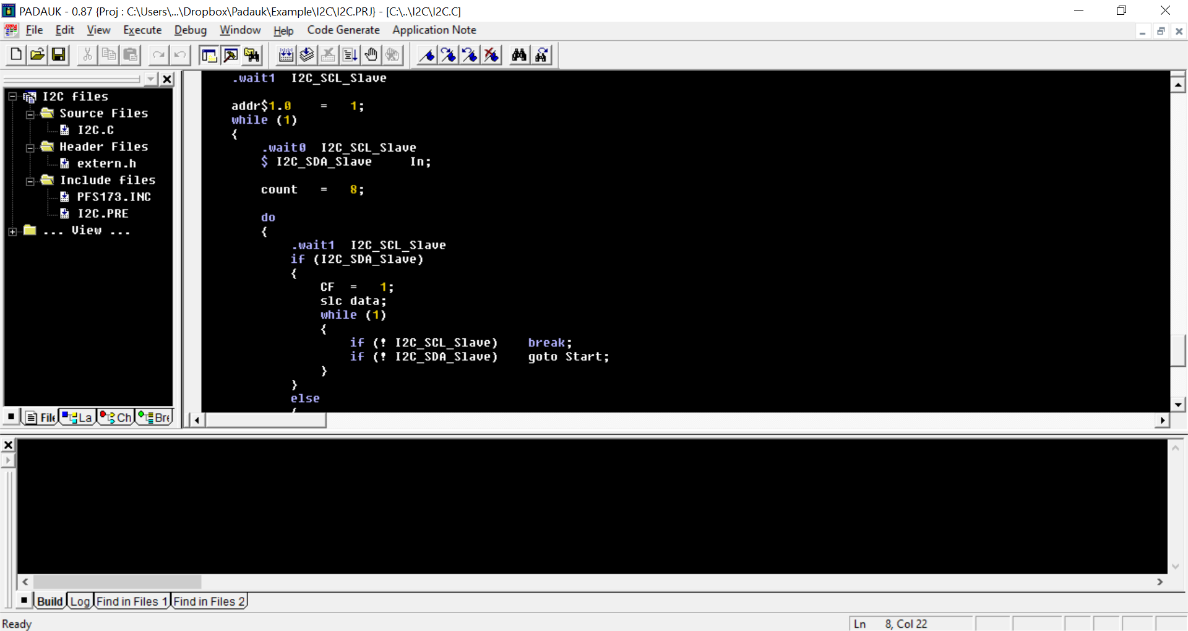Click the Open file folder icon
The height and width of the screenshot is (631, 1188).
pos(37,55)
